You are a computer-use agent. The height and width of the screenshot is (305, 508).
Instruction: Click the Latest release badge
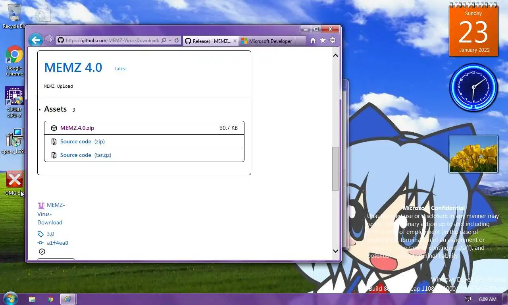pyautogui.click(x=121, y=69)
